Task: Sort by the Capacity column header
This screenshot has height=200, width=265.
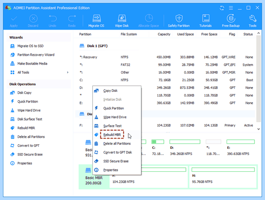Action: (164, 34)
